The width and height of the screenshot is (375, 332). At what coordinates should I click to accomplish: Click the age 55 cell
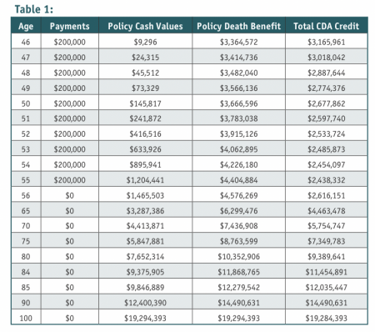coord(26,180)
